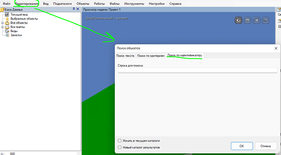The image size is (281, 155).
Task: Click the view mode label in viewer corner
Action: point(107,18)
